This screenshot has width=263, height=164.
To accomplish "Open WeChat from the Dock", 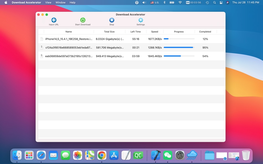I will (168, 155).
